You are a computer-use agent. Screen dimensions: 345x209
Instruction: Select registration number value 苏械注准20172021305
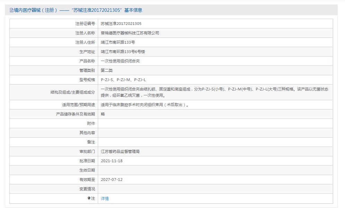[121, 24]
